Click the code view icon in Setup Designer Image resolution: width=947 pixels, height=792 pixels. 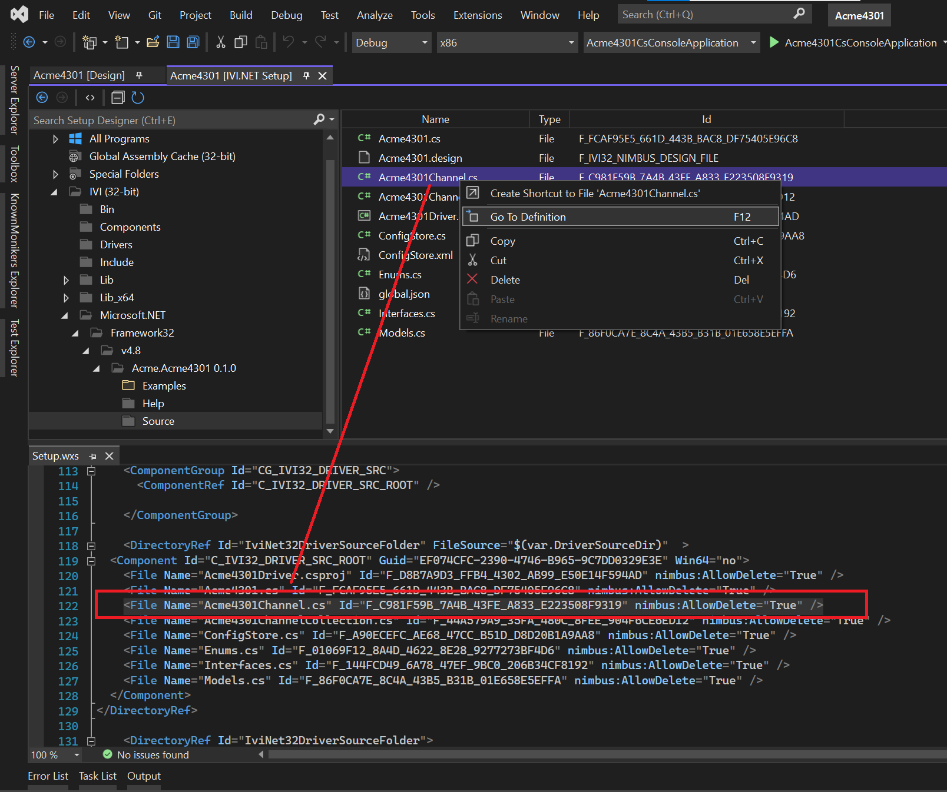coord(90,98)
